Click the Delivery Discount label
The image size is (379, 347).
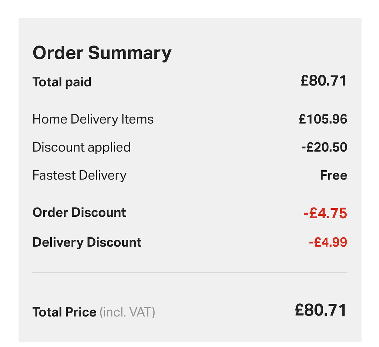[x=87, y=242]
